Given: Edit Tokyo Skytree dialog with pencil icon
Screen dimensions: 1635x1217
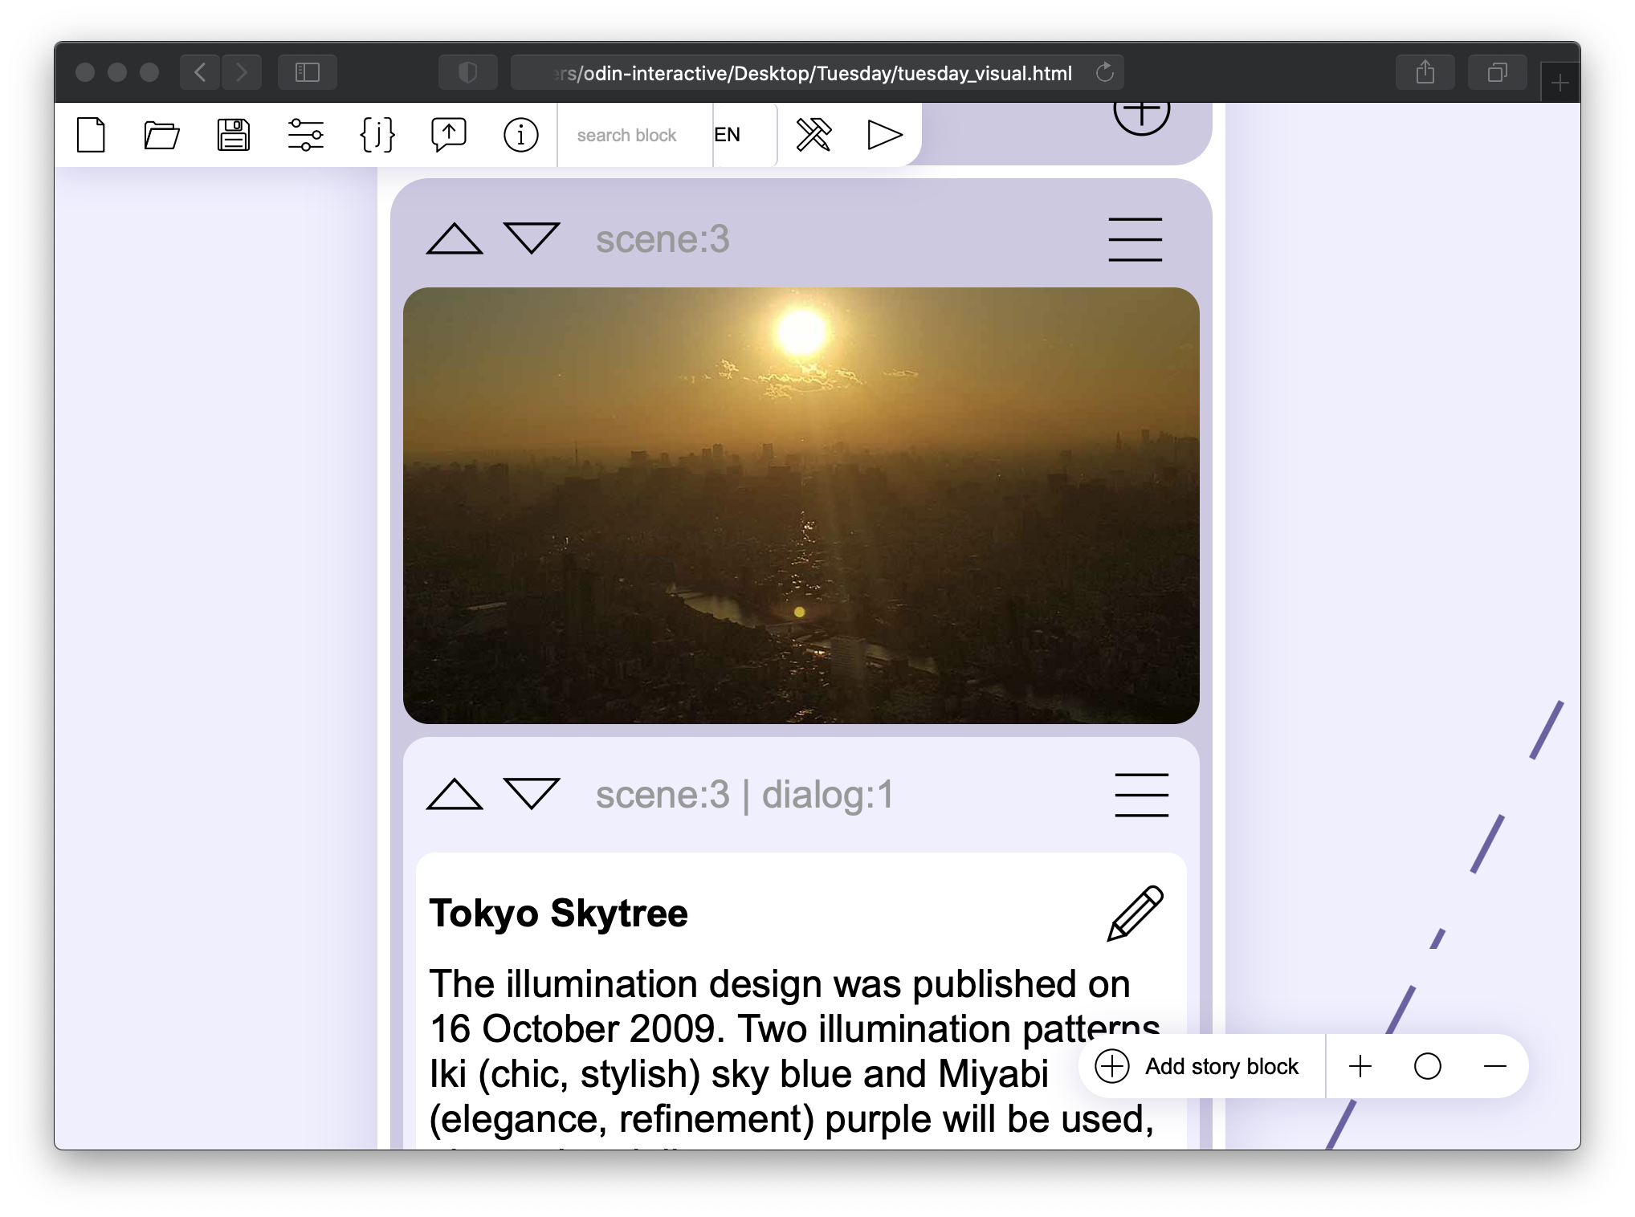Looking at the screenshot, I should pos(1135,914).
